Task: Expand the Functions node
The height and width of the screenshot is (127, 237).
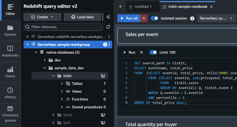Action: [x=62, y=99]
